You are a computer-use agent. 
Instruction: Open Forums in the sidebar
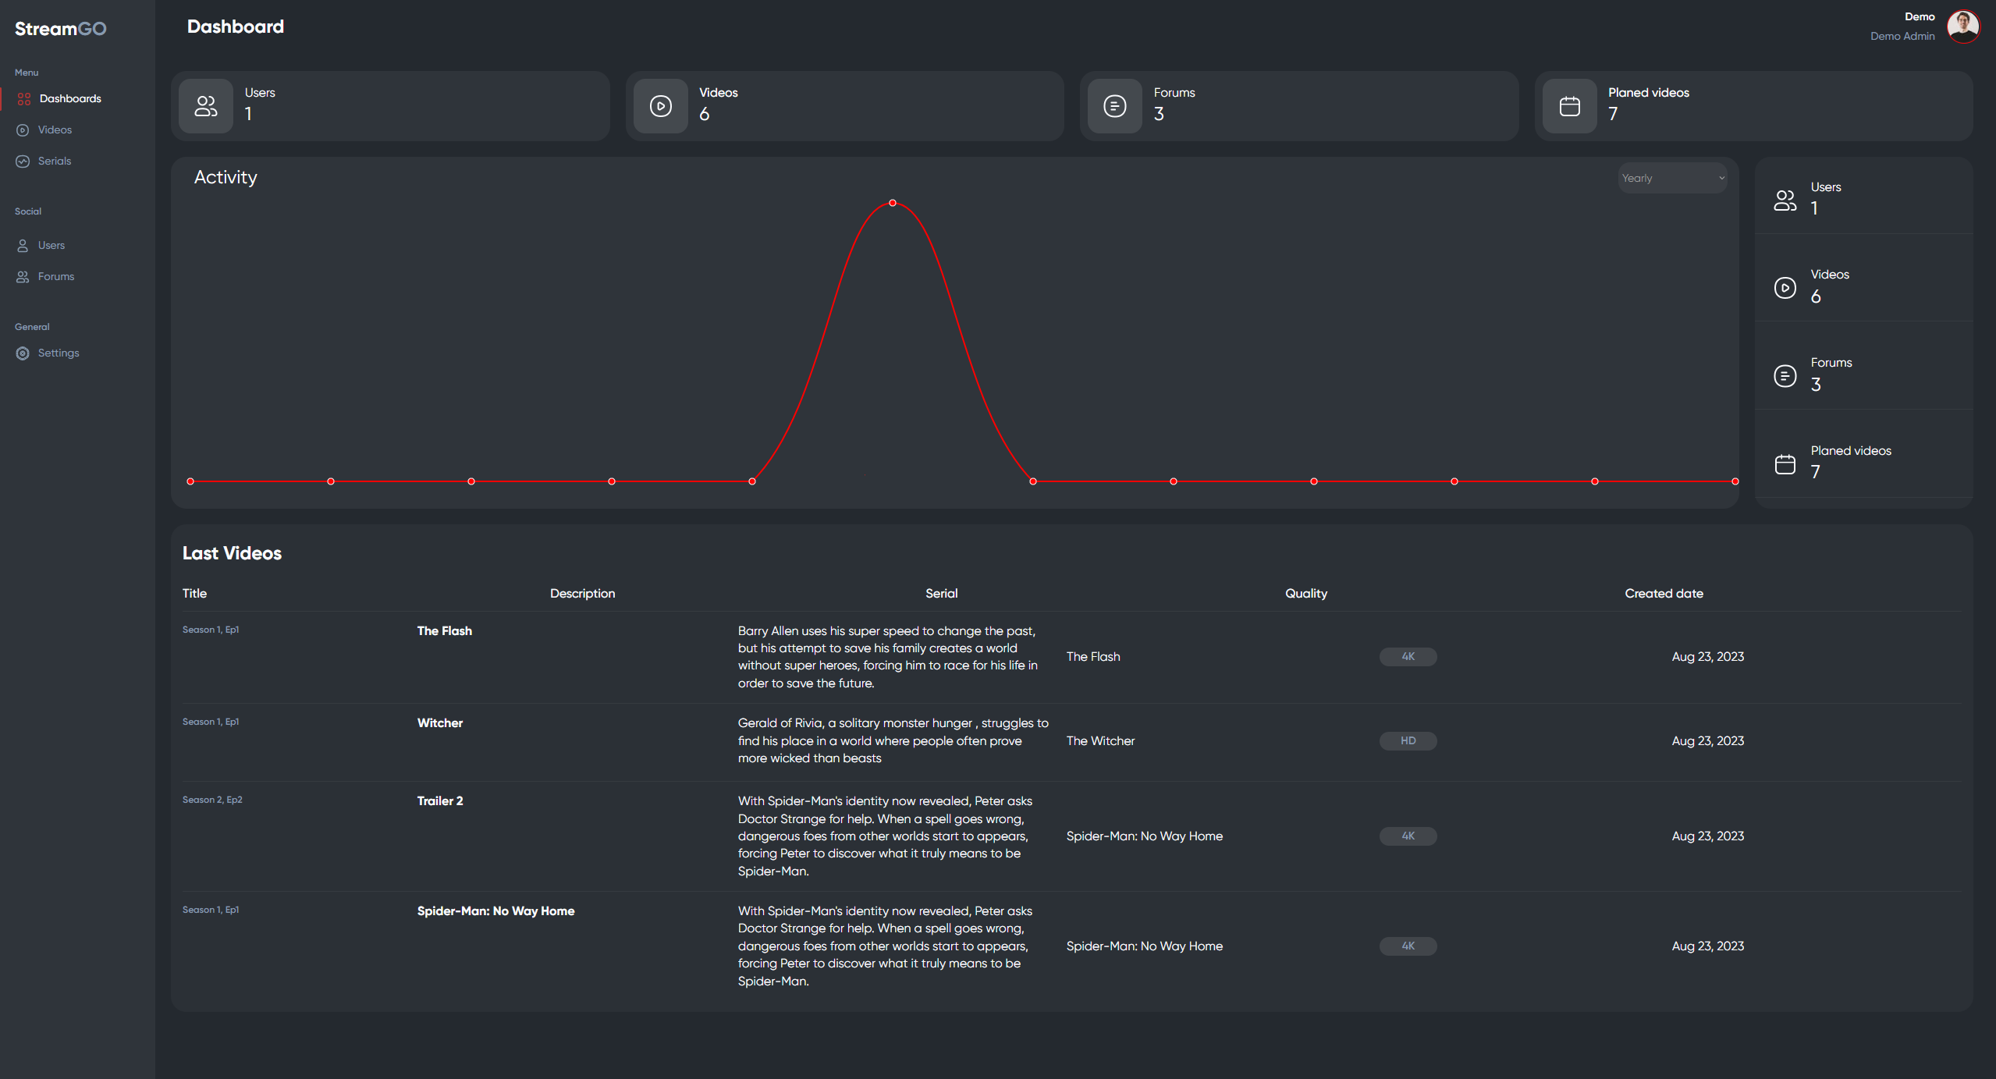pyautogui.click(x=56, y=277)
